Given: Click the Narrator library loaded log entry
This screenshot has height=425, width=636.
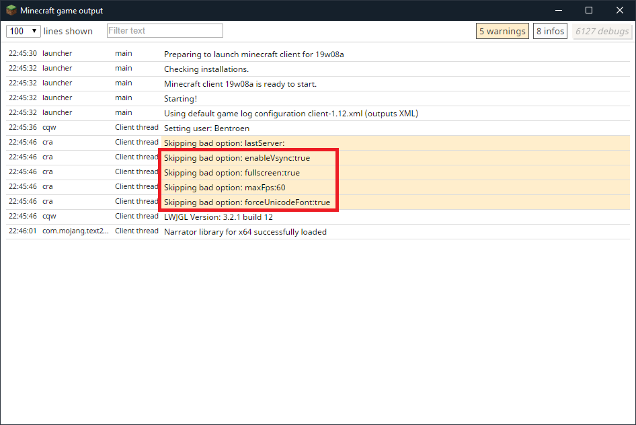Looking at the screenshot, I should point(245,231).
